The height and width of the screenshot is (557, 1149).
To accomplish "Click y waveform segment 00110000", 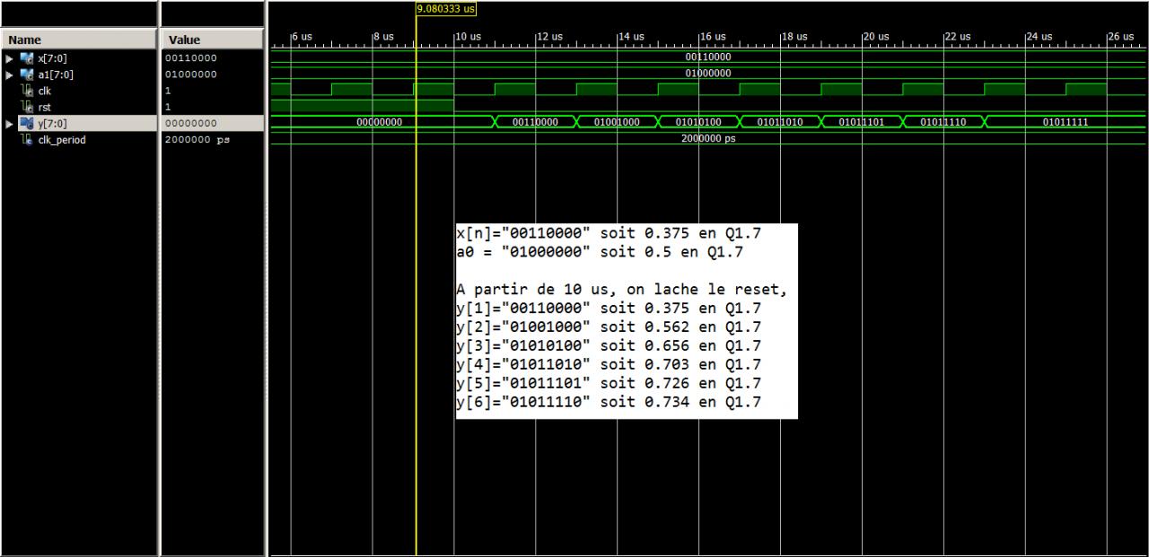I will coord(535,123).
